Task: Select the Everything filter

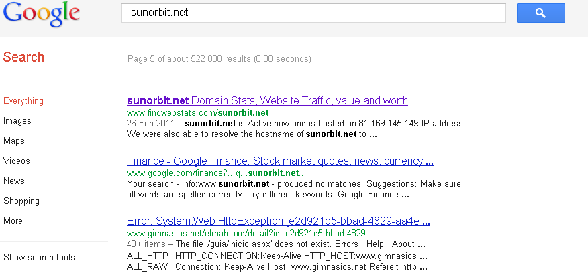Action: point(23,101)
